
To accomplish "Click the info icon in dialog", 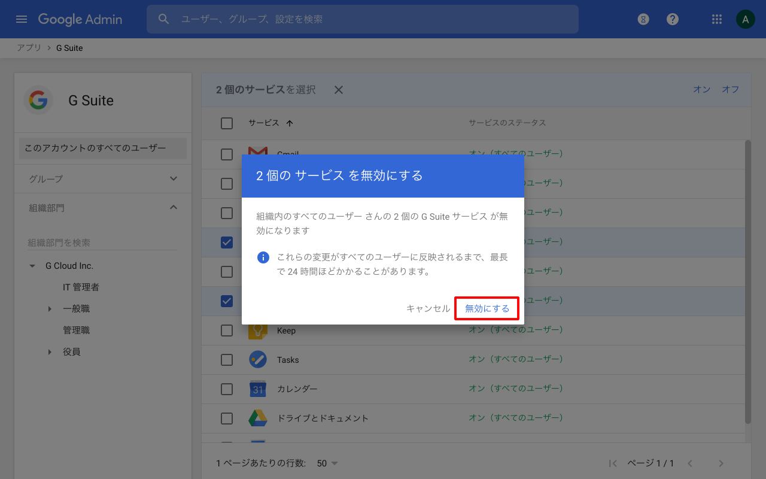I will [x=263, y=257].
